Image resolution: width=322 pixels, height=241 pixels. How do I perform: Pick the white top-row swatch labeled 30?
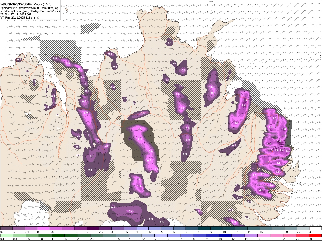point(316,228)
